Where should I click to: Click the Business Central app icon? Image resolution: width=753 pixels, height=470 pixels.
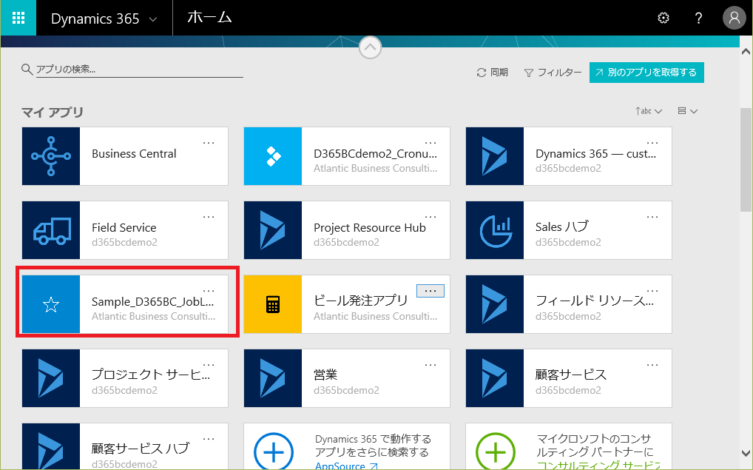(51, 156)
